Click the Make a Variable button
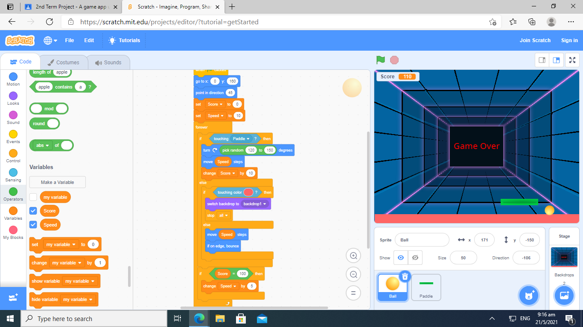This screenshot has height=327, width=583. click(x=58, y=182)
